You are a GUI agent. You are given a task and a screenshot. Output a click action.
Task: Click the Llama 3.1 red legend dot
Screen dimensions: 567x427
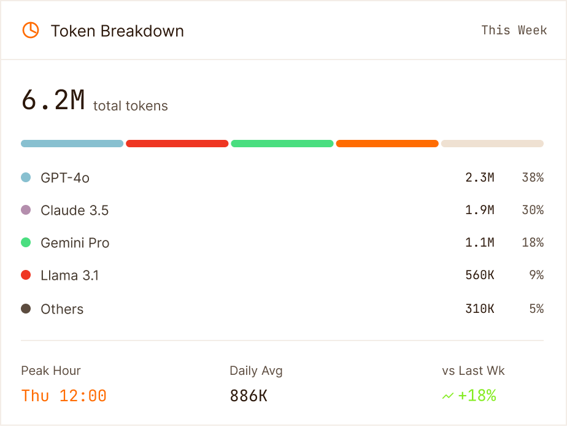coord(26,275)
